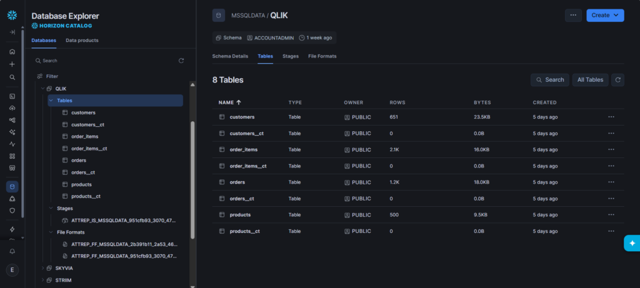Select file format ATTREP_FF_MSSQLDATA_2b391b11 in tree

click(124, 244)
